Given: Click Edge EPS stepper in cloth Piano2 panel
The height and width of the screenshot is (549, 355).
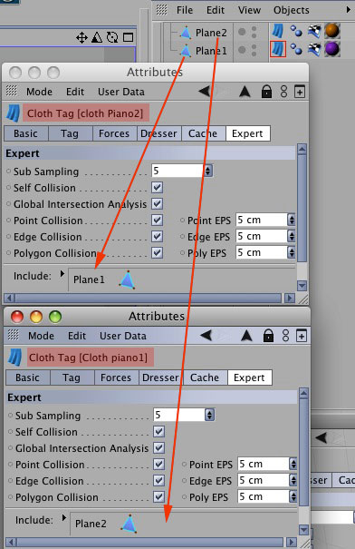Looking at the screenshot, I should (x=291, y=236).
